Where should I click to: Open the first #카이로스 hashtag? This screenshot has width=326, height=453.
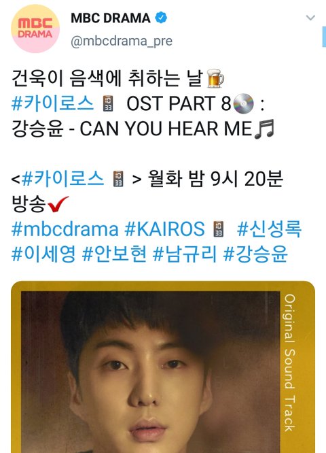tap(52, 103)
